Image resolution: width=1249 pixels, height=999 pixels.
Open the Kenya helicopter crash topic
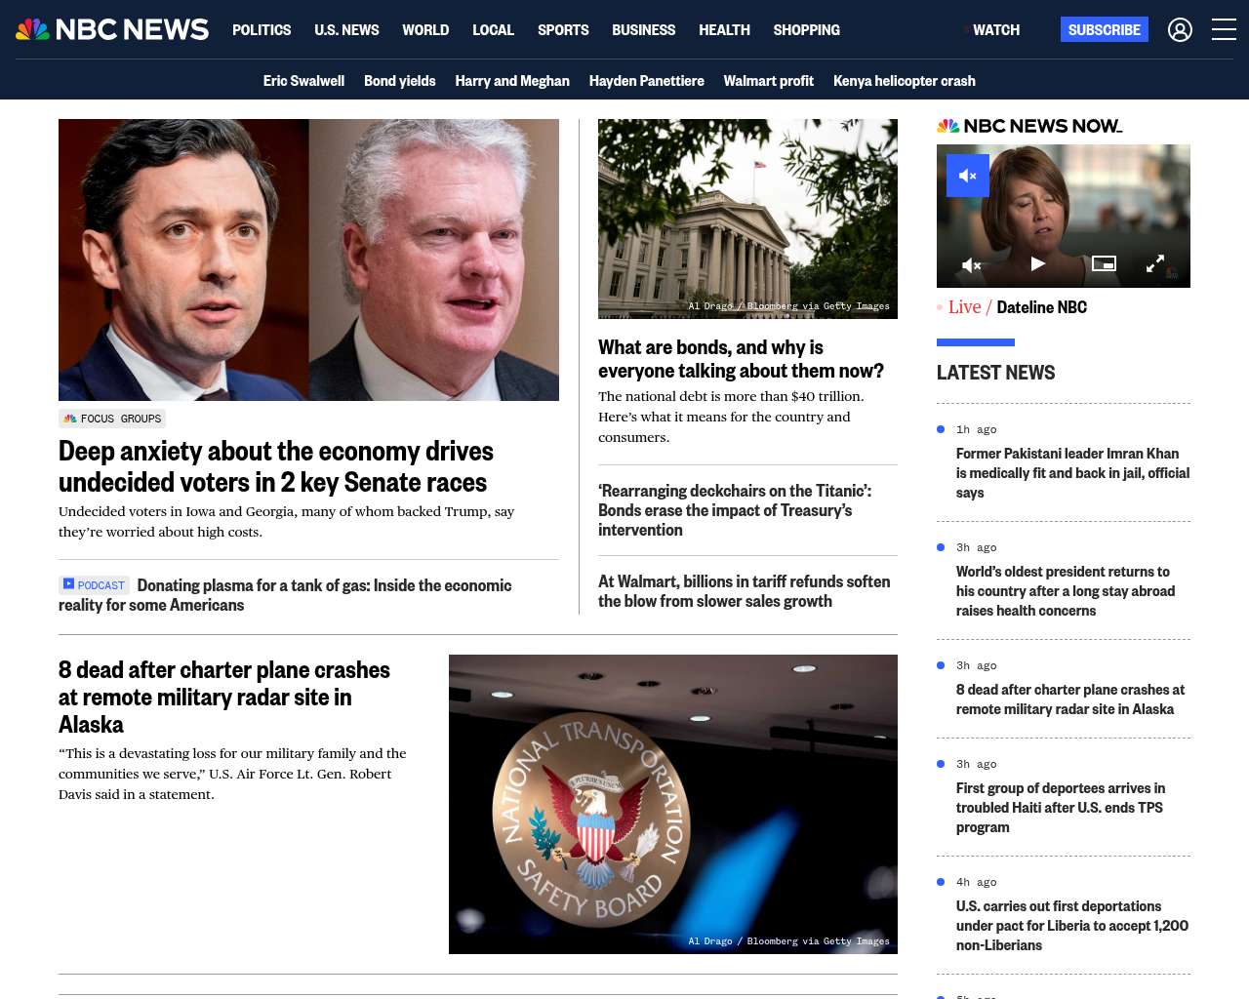[x=905, y=81]
